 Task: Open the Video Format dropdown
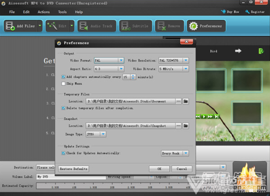[109, 61]
